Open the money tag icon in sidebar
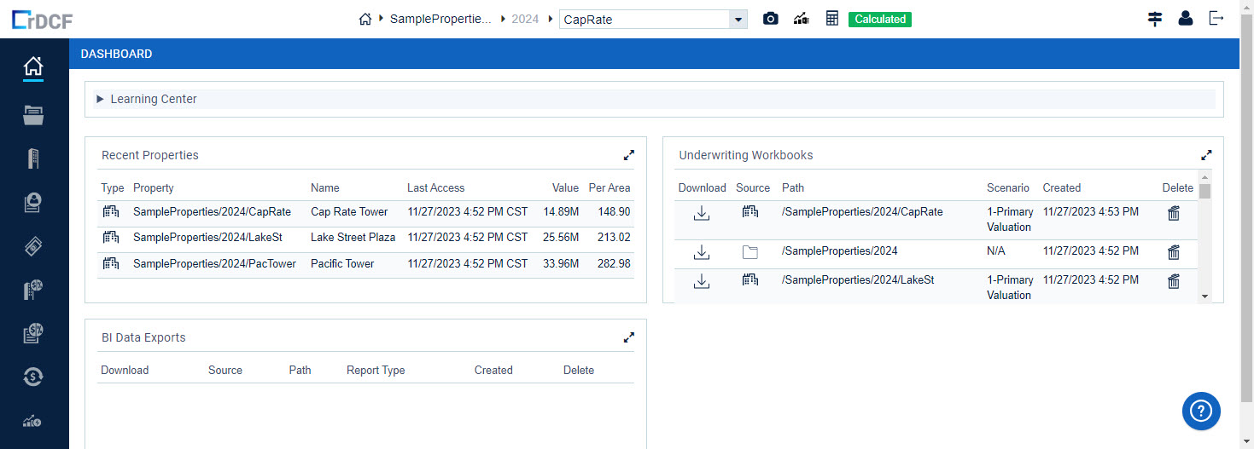Viewport: 1254px width, 449px height. (33, 247)
